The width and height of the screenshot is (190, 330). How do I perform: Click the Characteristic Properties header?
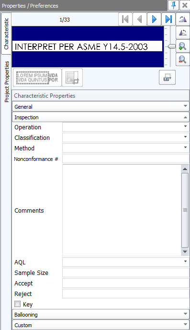(x=101, y=95)
